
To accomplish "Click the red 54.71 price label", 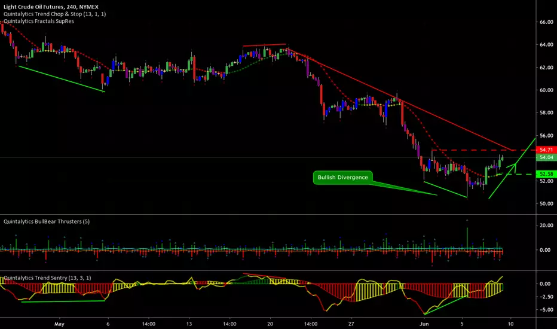I will coord(546,150).
